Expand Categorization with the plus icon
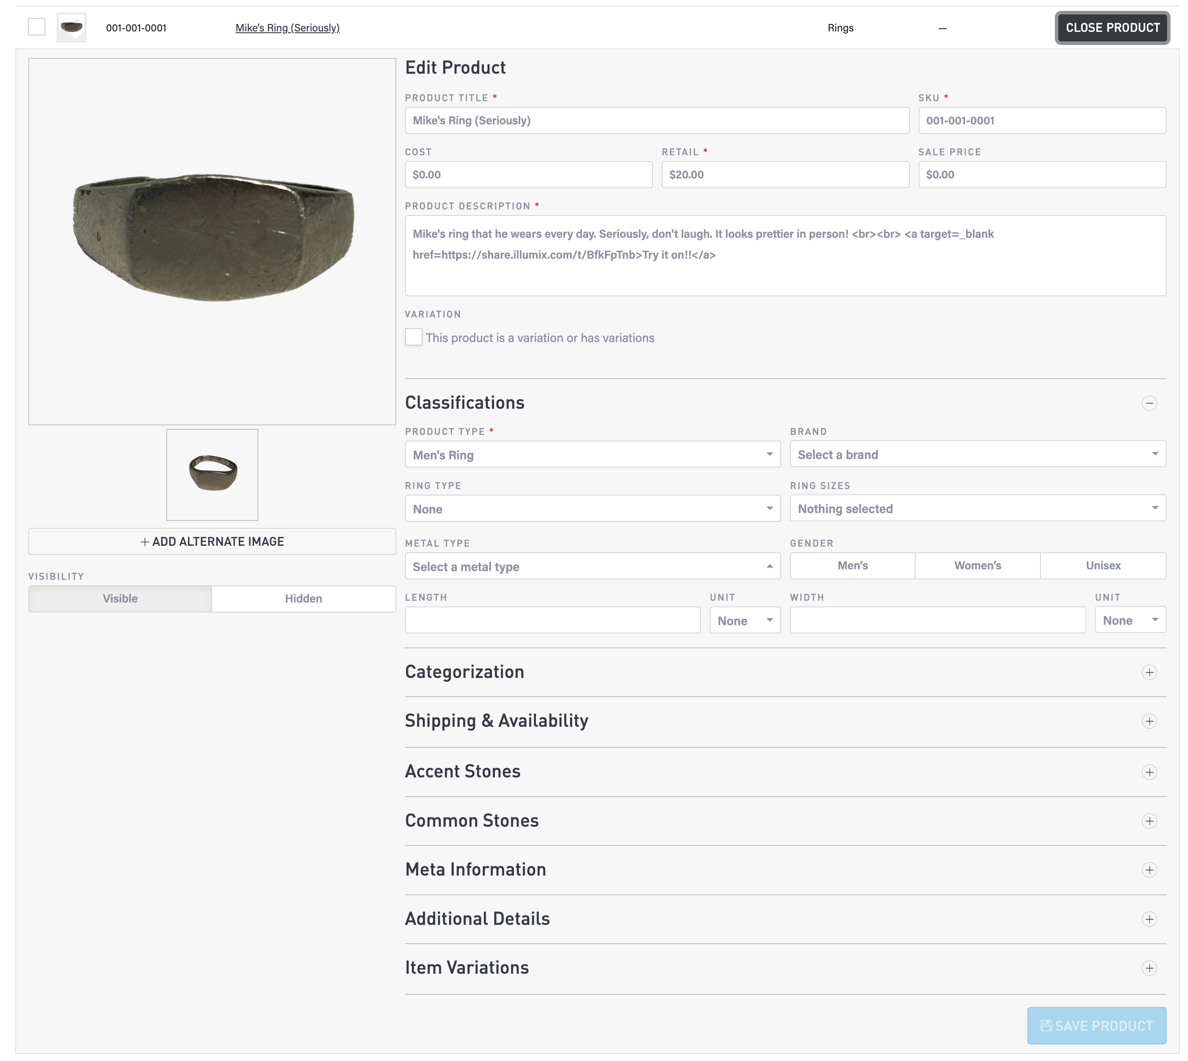1188x1061 pixels. click(x=1148, y=672)
